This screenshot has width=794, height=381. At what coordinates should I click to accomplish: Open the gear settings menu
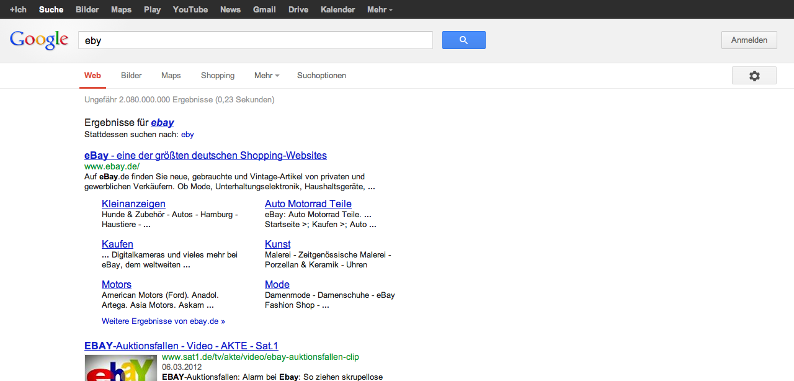coord(754,76)
